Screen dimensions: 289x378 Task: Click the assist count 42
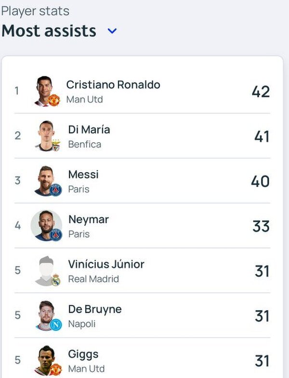(x=261, y=91)
